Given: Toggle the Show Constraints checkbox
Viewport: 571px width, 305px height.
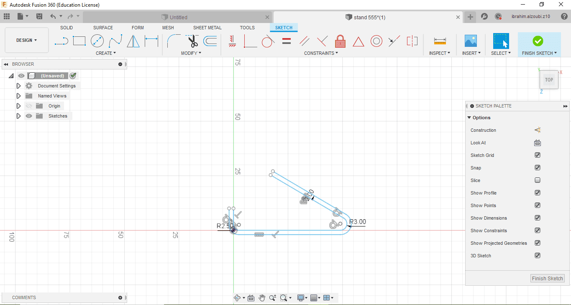Looking at the screenshot, I should tap(538, 231).
